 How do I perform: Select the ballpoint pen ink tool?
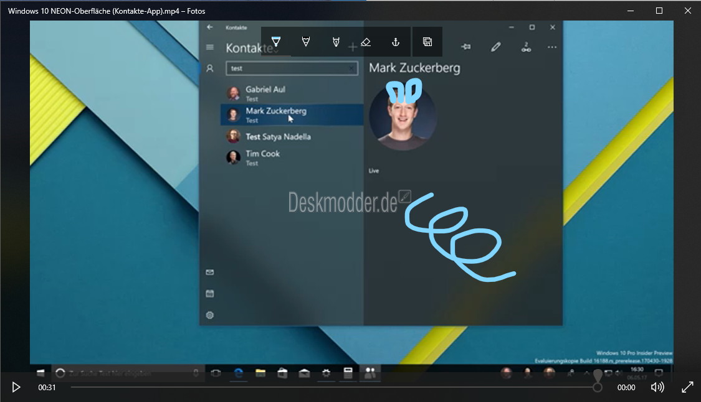pyautogui.click(x=276, y=42)
